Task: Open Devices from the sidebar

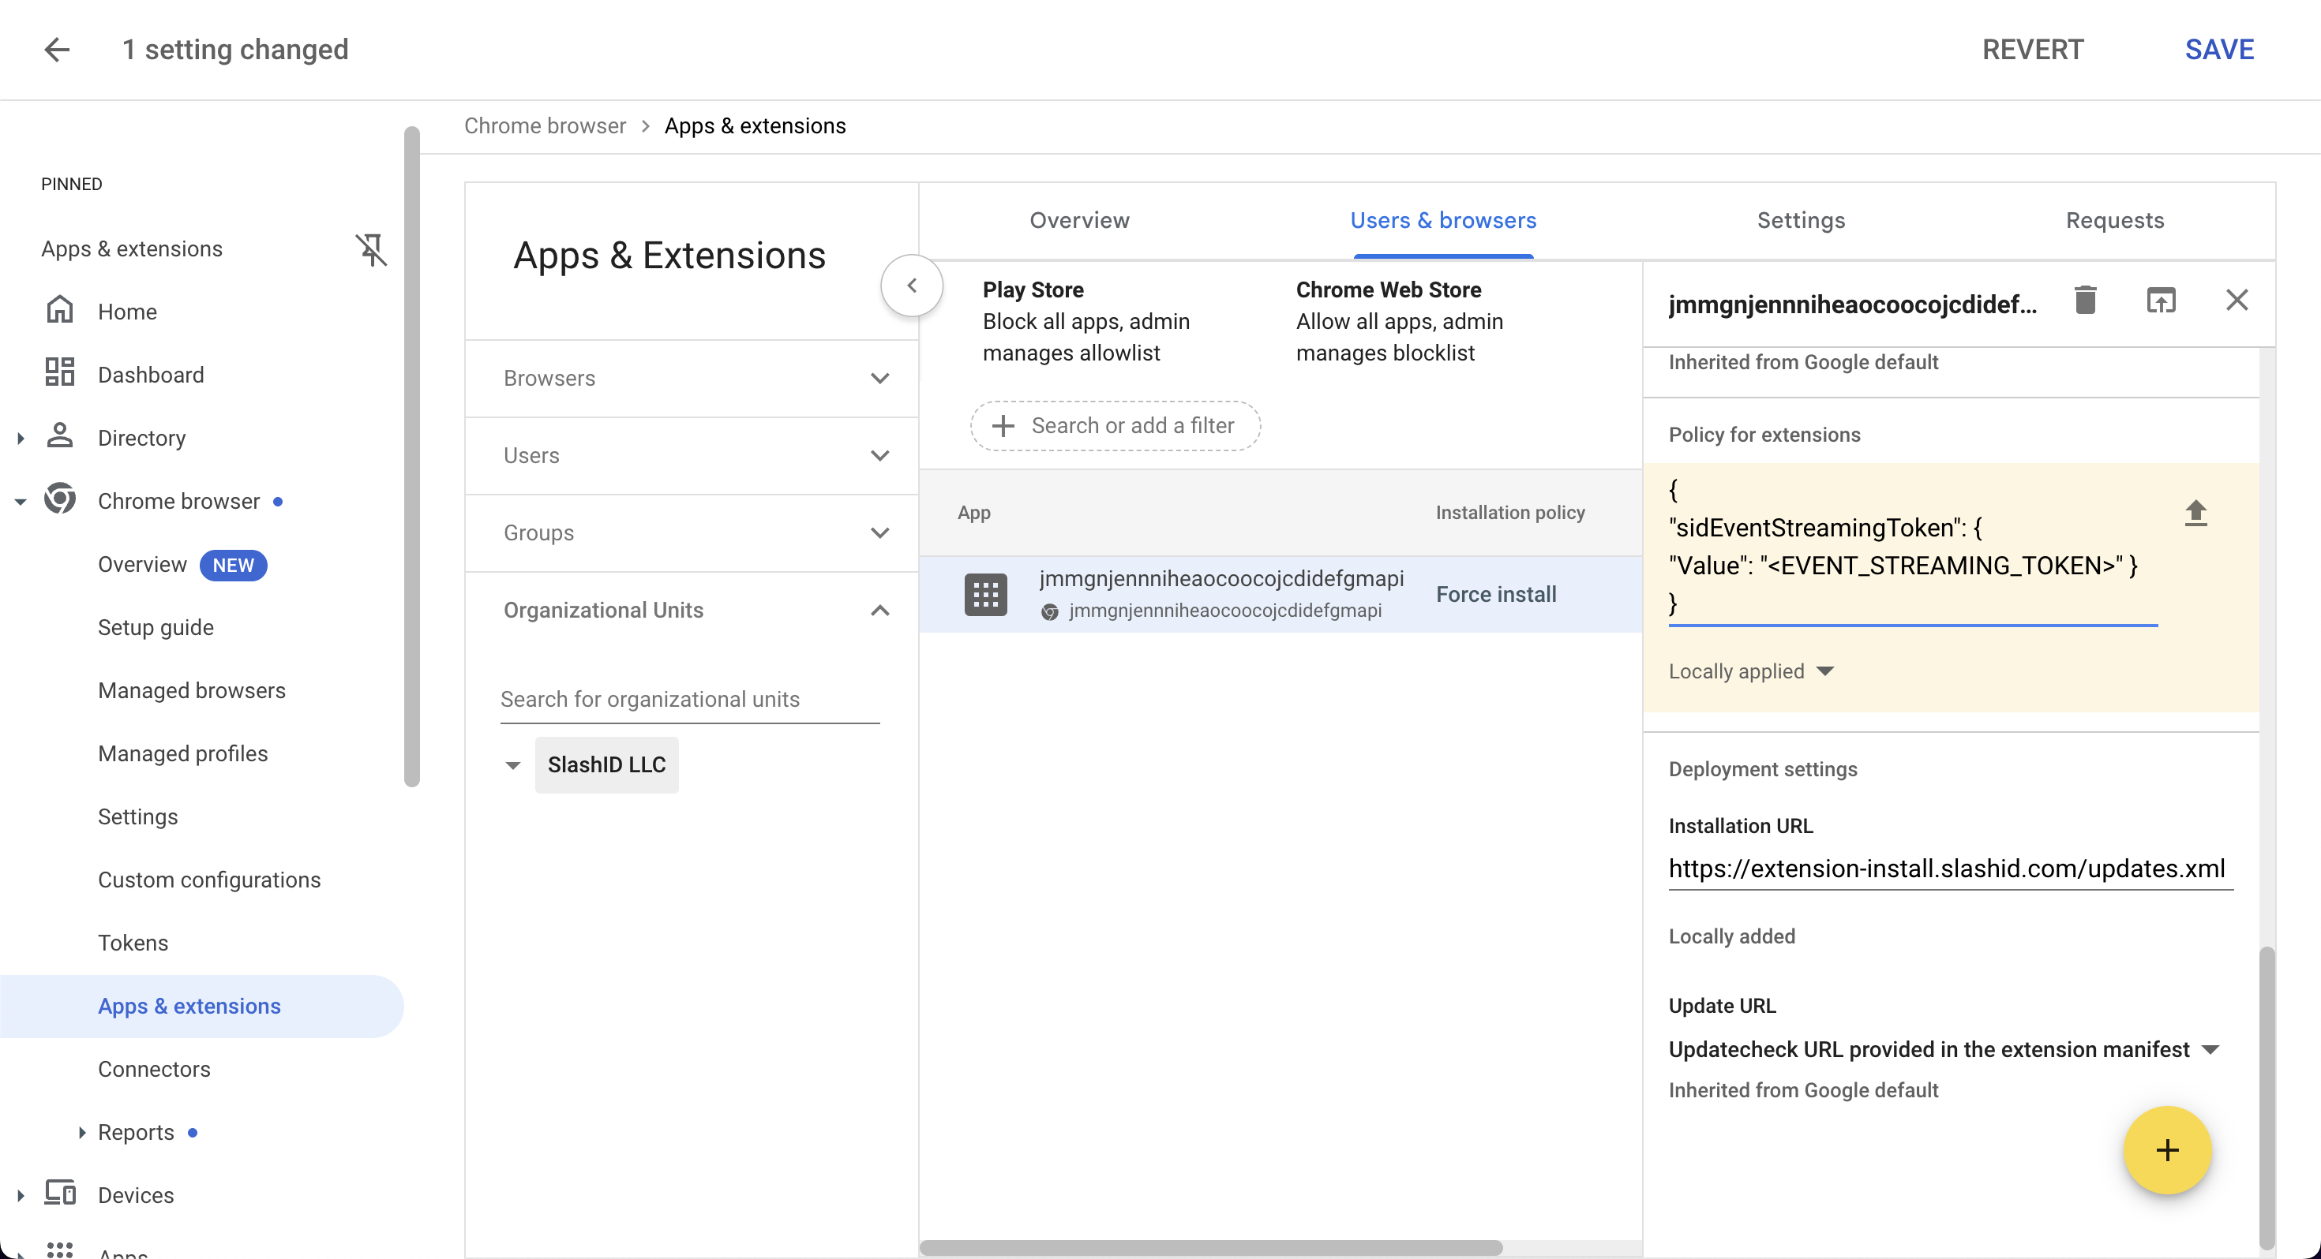Action: [135, 1194]
